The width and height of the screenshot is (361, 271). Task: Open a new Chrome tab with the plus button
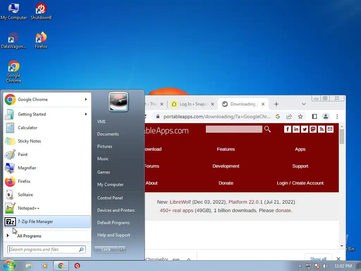pyautogui.click(x=276, y=104)
